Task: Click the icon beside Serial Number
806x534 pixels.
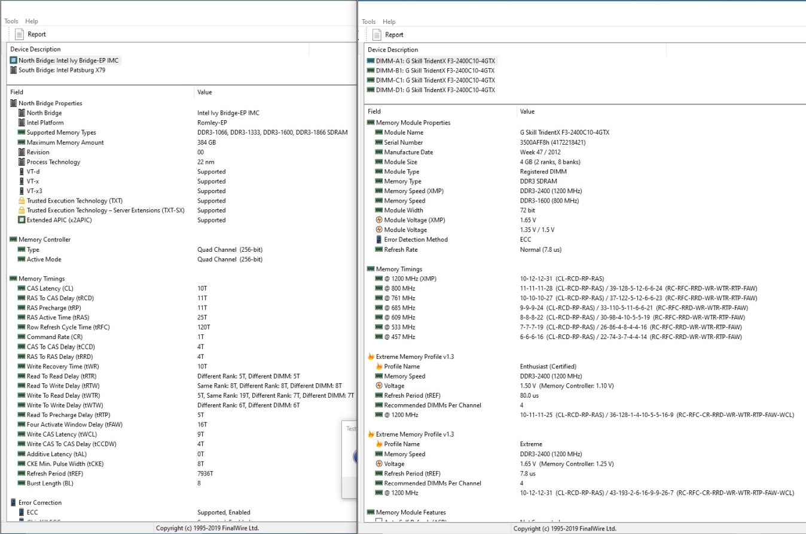Action: coord(379,142)
